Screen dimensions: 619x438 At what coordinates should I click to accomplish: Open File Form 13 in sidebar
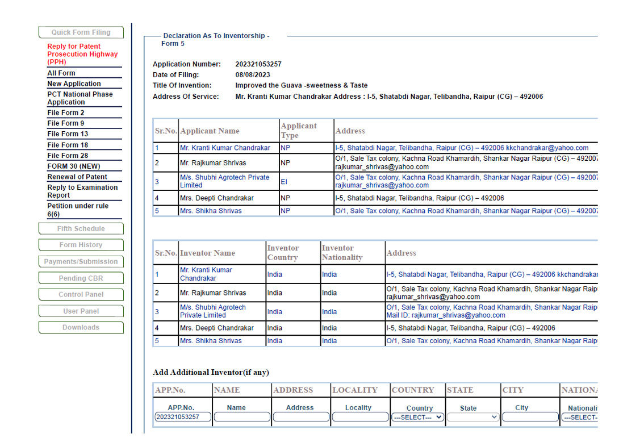coord(68,134)
